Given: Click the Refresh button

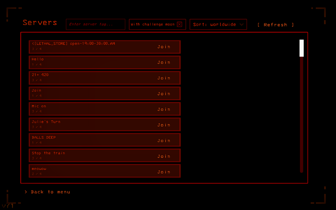Looking at the screenshot, I should click(276, 25).
